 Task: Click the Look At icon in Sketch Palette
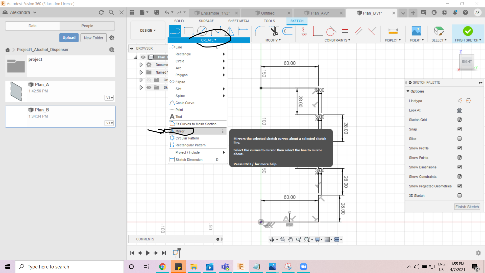(459, 110)
